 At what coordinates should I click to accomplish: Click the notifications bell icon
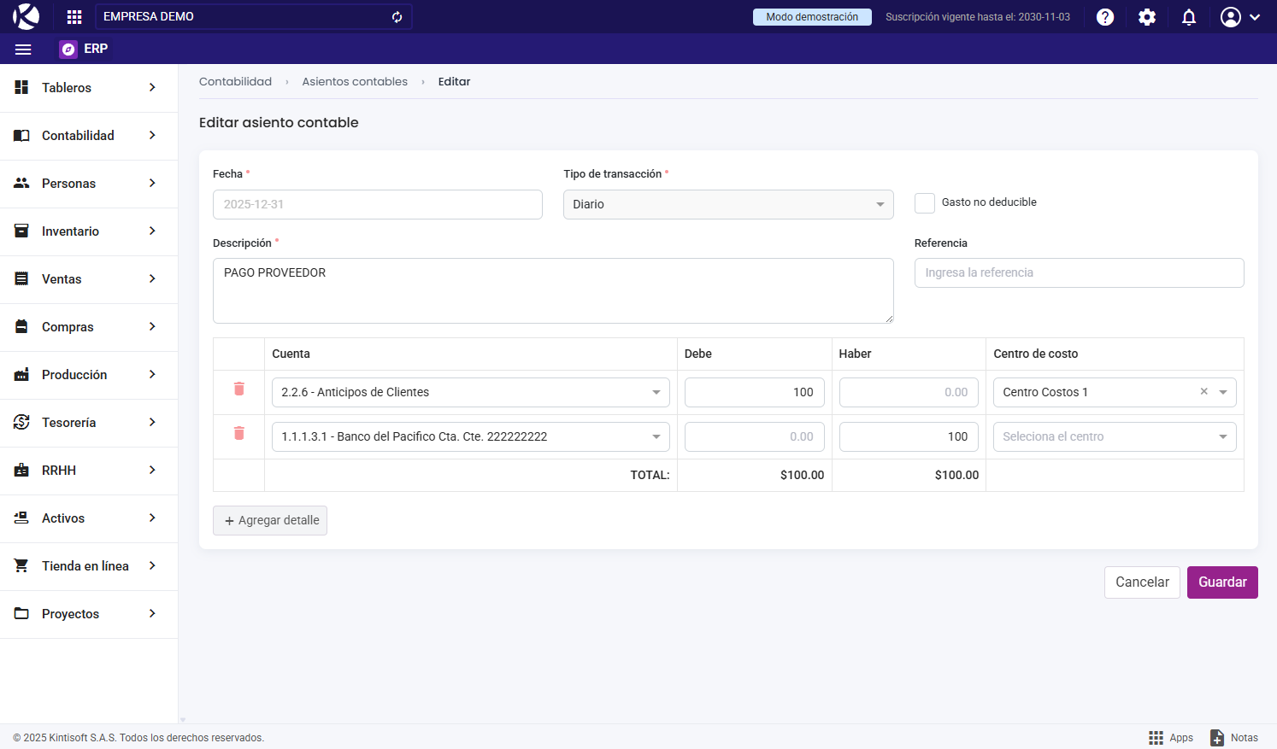click(x=1189, y=17)
